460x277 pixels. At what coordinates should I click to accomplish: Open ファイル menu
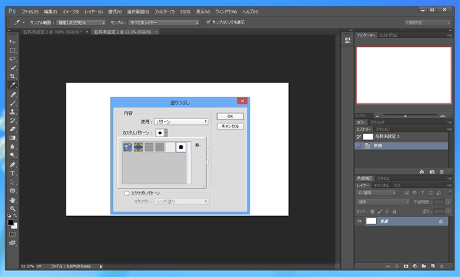pyautogui.click(x=30, y=11)
